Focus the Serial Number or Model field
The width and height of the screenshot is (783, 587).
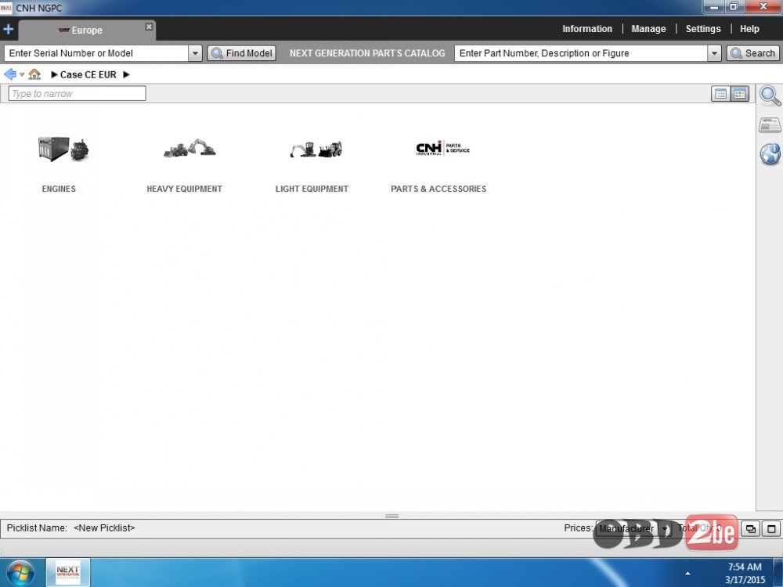96,53
